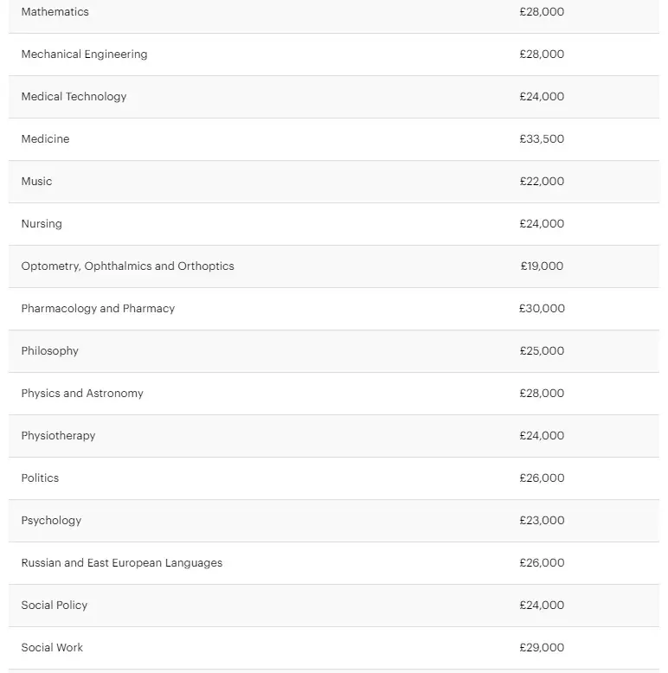Image resolution: width=668 pixels, height=673 pixels.
Task: Click the Medicine salary of £33,500
Action: 542,139
